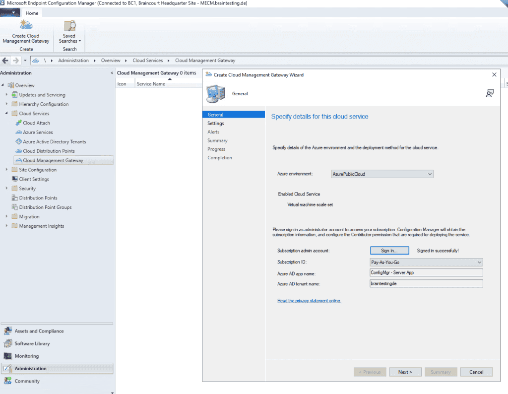Screen dimensions: 508x394
Task: Open the Subscription ID dropdown
Action: [x=479, y=262]
